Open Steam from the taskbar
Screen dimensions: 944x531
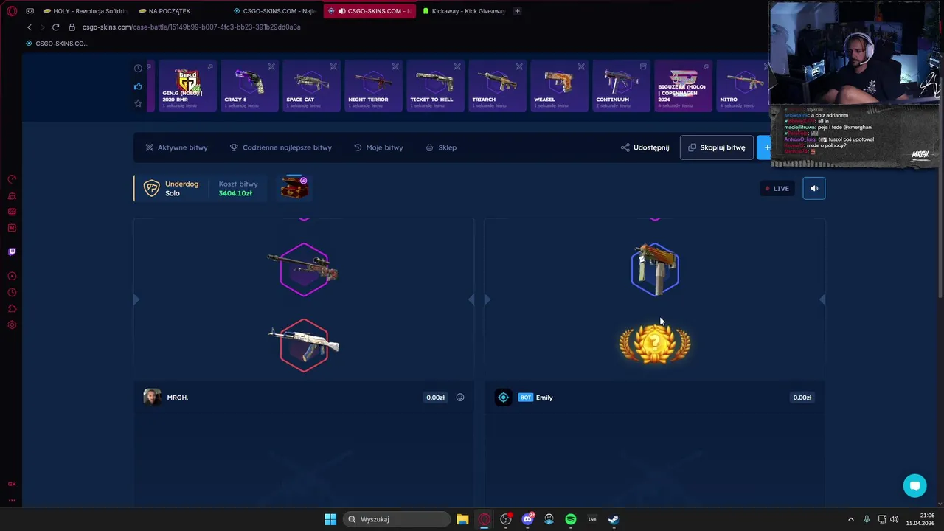pos(614,519)
